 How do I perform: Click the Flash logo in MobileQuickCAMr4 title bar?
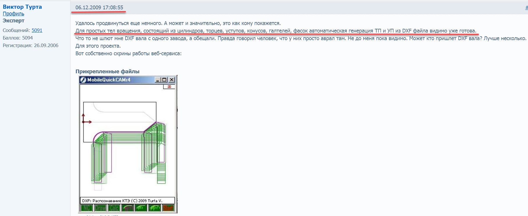[x=83, y=80]
